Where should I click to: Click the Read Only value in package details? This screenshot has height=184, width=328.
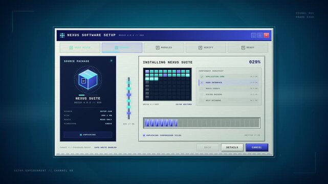(x=106, y=120)
